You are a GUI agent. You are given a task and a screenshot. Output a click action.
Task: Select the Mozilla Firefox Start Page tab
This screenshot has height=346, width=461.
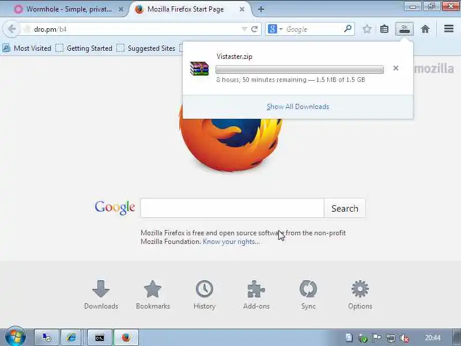click(186, 9)
